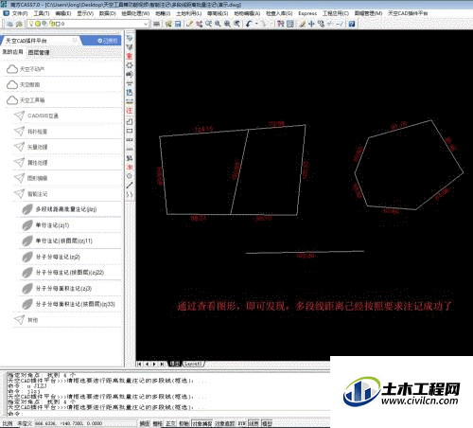Open the 文件(F) menu
This screenshot has height=428, width=473.
tap(19, 13)
